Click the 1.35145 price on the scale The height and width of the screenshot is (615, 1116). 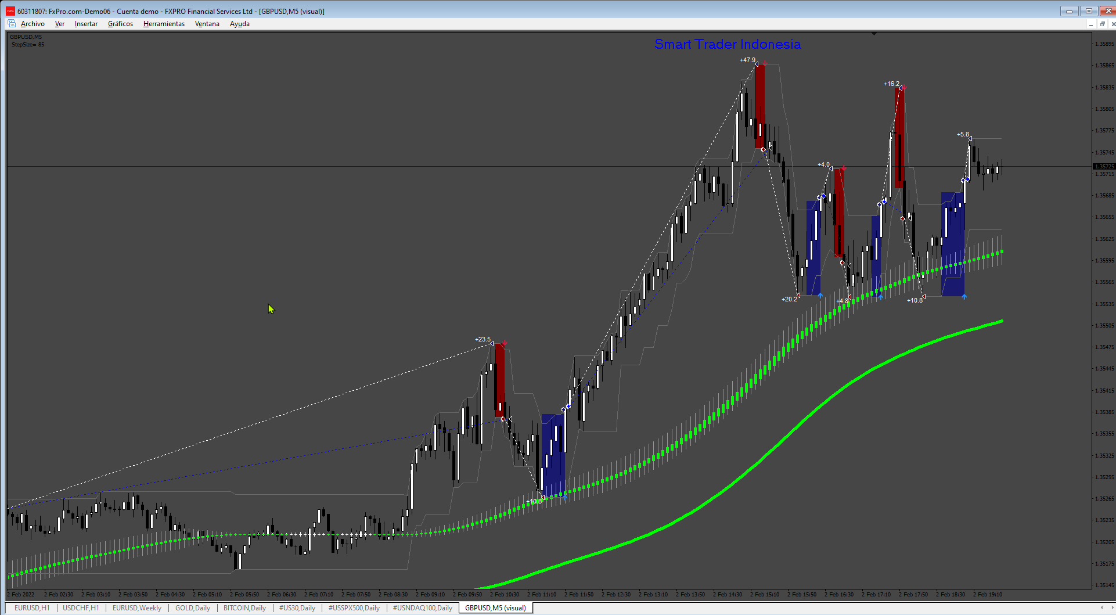(x=1104, y=585)
